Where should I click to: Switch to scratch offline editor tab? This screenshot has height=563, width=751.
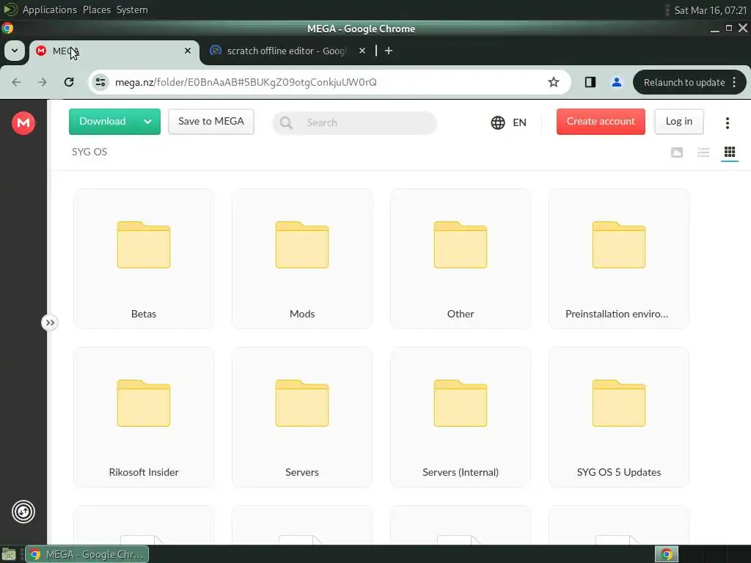(x=287, y=51)
